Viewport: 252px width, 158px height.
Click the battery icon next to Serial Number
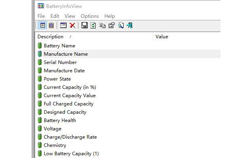(40, 62)
